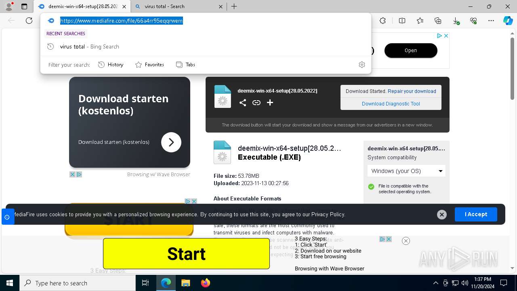Click 'Browsing w/ Wave Browser' text
Image resolution: width=517 pixels, height=291 pixels.
[158, 175]
